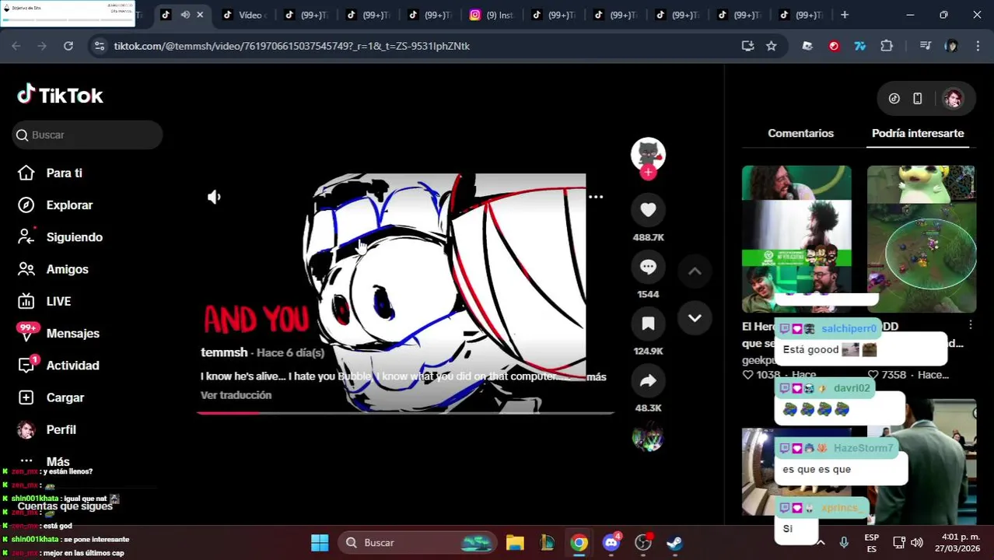Seek using the video progress bar
Viewport: 994px width, 560px height.
(x=405, y=413)
